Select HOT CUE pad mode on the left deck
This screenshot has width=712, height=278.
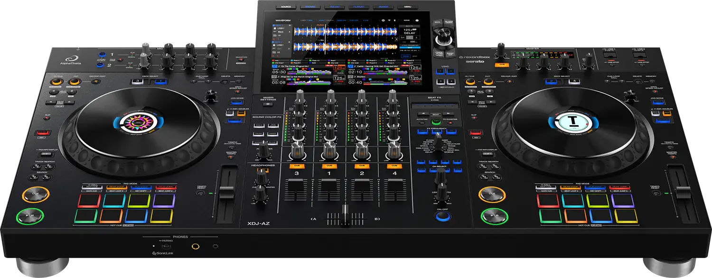pos(92,187)
